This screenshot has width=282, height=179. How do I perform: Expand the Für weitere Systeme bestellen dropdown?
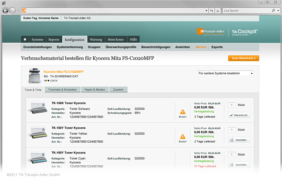click(x=226, y=73)
